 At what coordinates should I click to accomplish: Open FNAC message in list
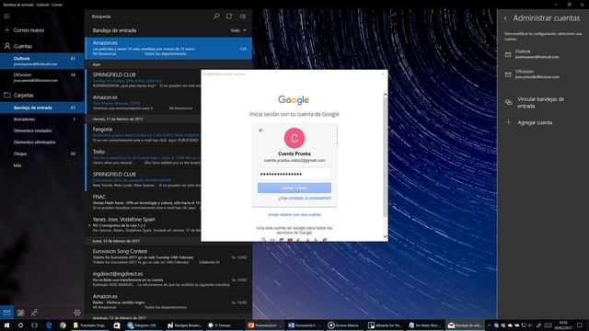pos(144,202)
